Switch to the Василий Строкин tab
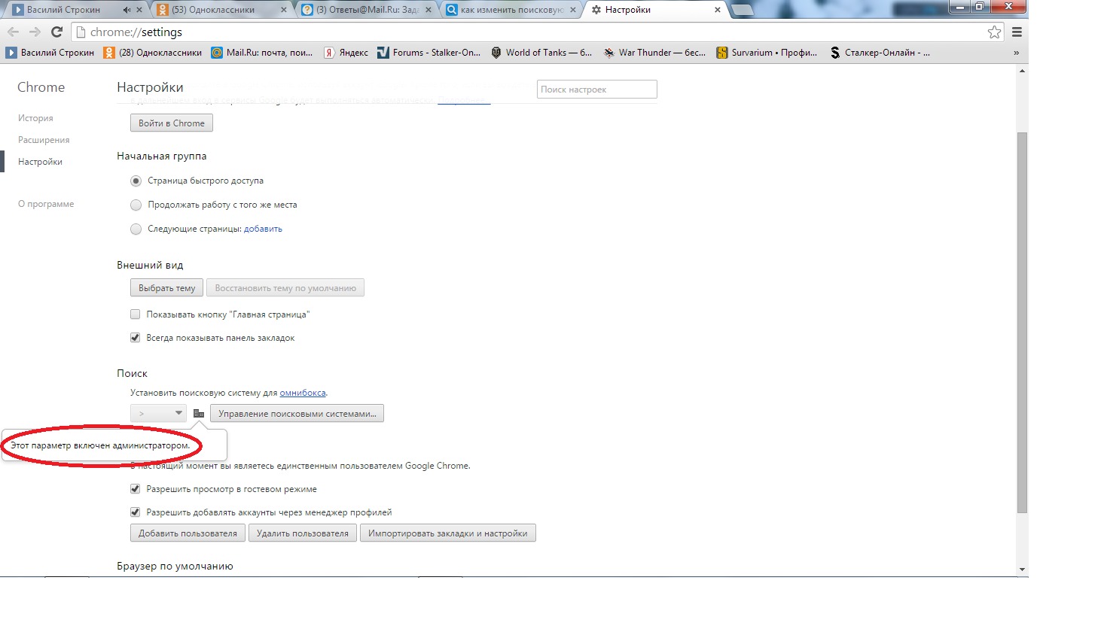The height and width of the screenshot is (638, 1107). (74, 10)
